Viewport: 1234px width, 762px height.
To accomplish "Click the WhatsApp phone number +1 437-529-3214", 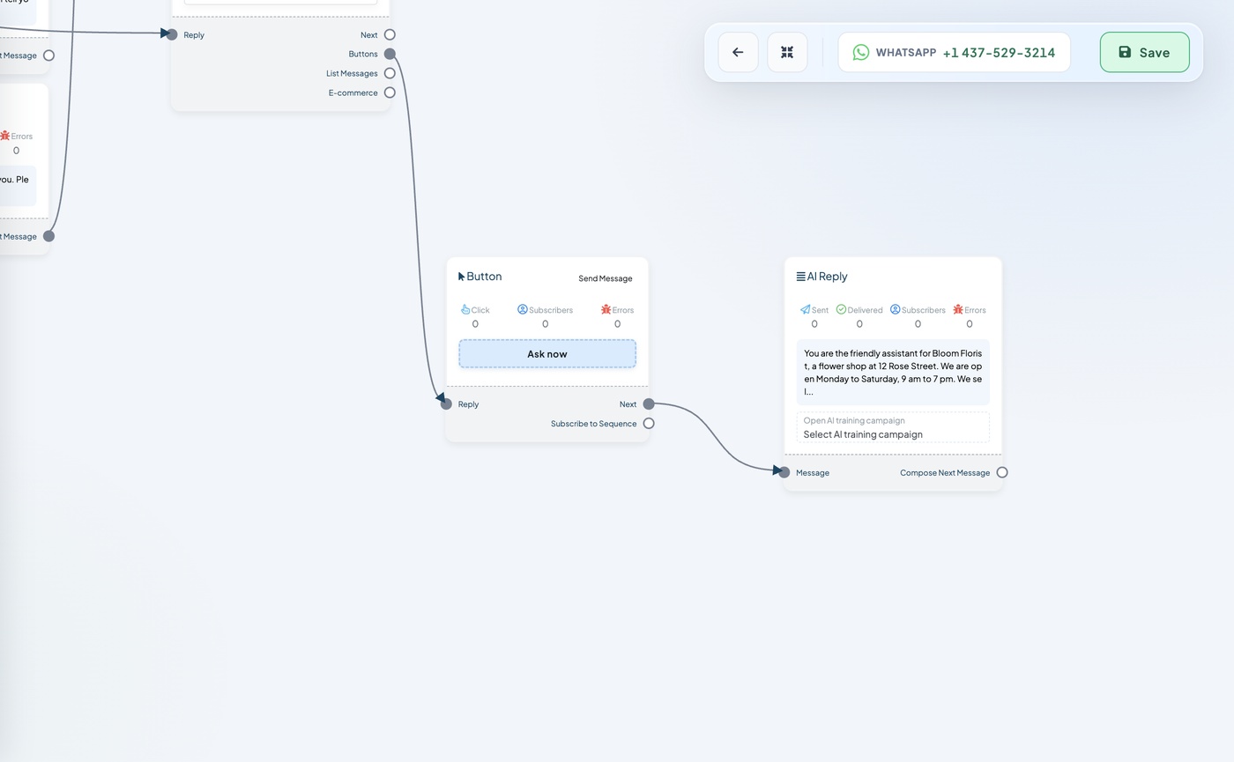I will pyautogui.click(x=999, y=53).
